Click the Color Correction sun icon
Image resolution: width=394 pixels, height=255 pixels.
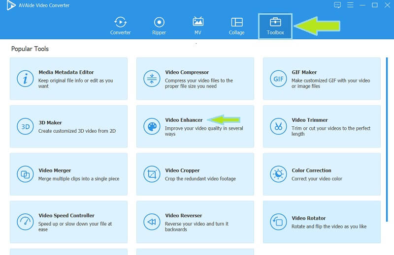(278, 174)
